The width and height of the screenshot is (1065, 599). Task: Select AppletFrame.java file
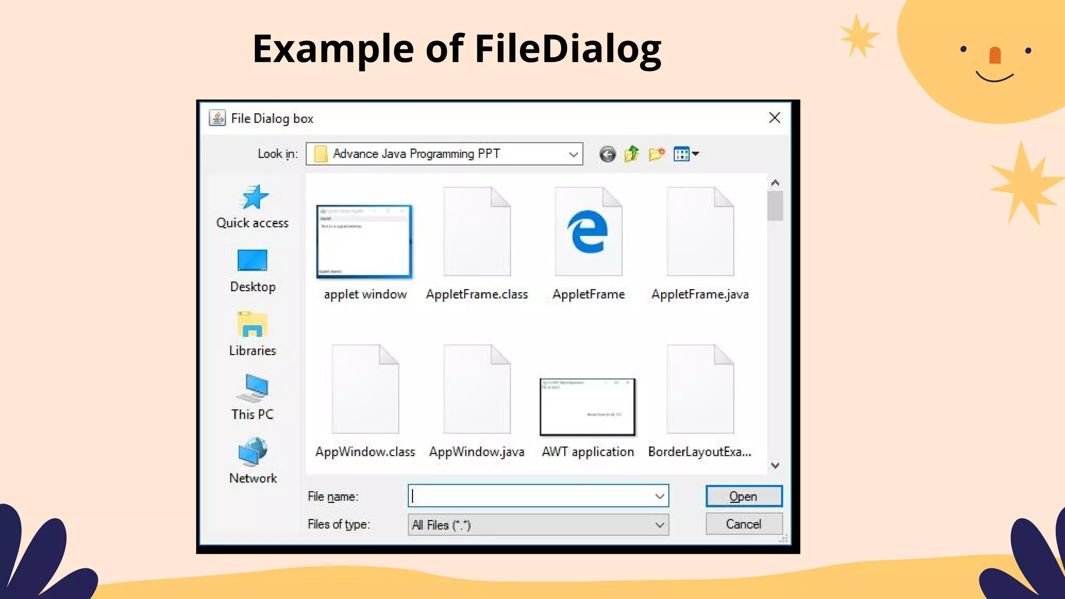(x=700, y=244)
